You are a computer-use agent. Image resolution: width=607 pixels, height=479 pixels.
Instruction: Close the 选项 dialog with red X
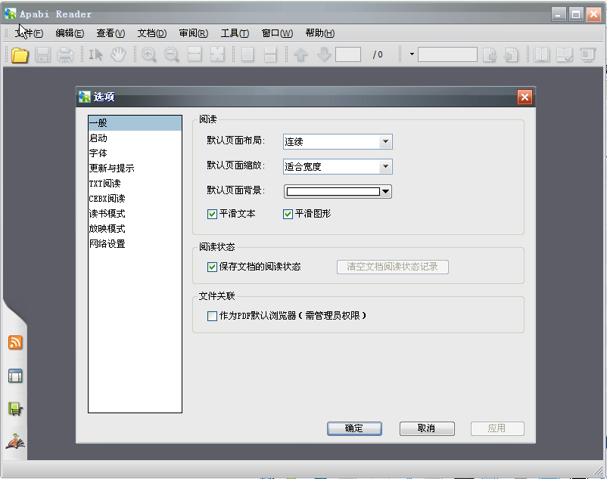click(x=525, y=97)
